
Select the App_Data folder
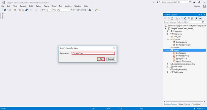(x=177, y=37)
